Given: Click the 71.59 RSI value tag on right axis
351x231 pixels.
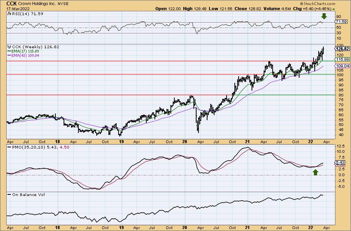Looking at the screenshot, I should click(x=341, y=22).
